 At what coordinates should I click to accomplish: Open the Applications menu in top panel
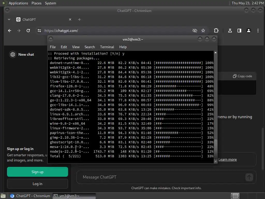point(18,3)
